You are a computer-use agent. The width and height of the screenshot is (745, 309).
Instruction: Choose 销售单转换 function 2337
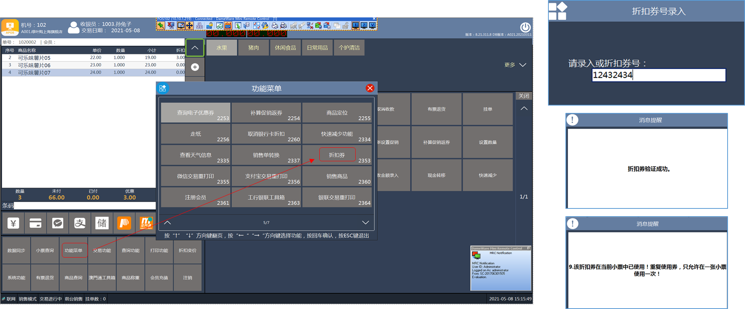[266, 155]
